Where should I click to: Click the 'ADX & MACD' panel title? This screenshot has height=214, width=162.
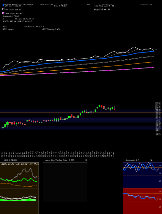[10, 160]
